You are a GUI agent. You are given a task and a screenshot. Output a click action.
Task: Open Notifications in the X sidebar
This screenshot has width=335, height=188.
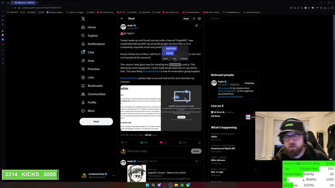click(93, 44)
